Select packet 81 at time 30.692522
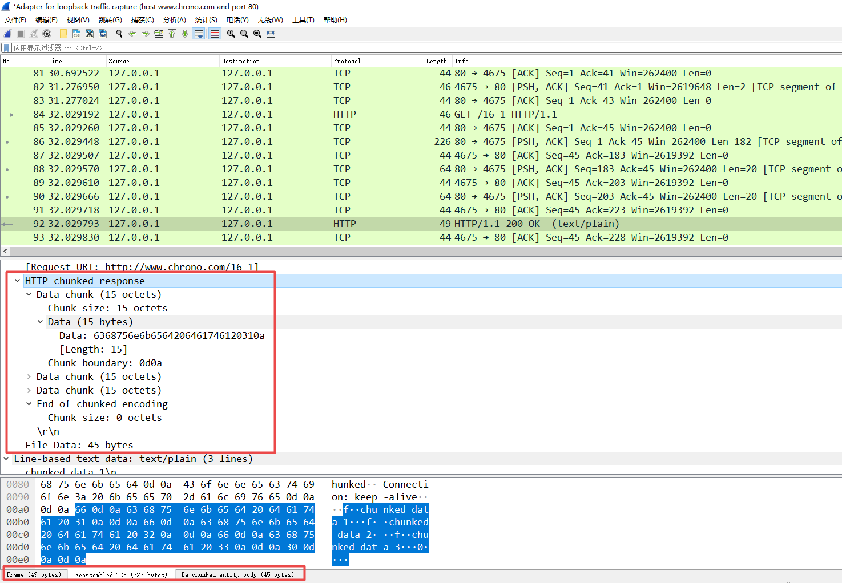The width and height of the screenshot is (842, 583). tap(421, 73)
